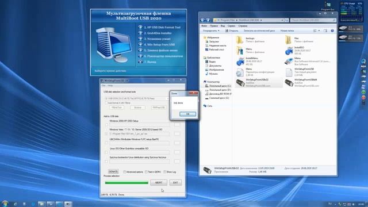
Task: Click Записать на оптический диск
Action: (x=259, y=30)
